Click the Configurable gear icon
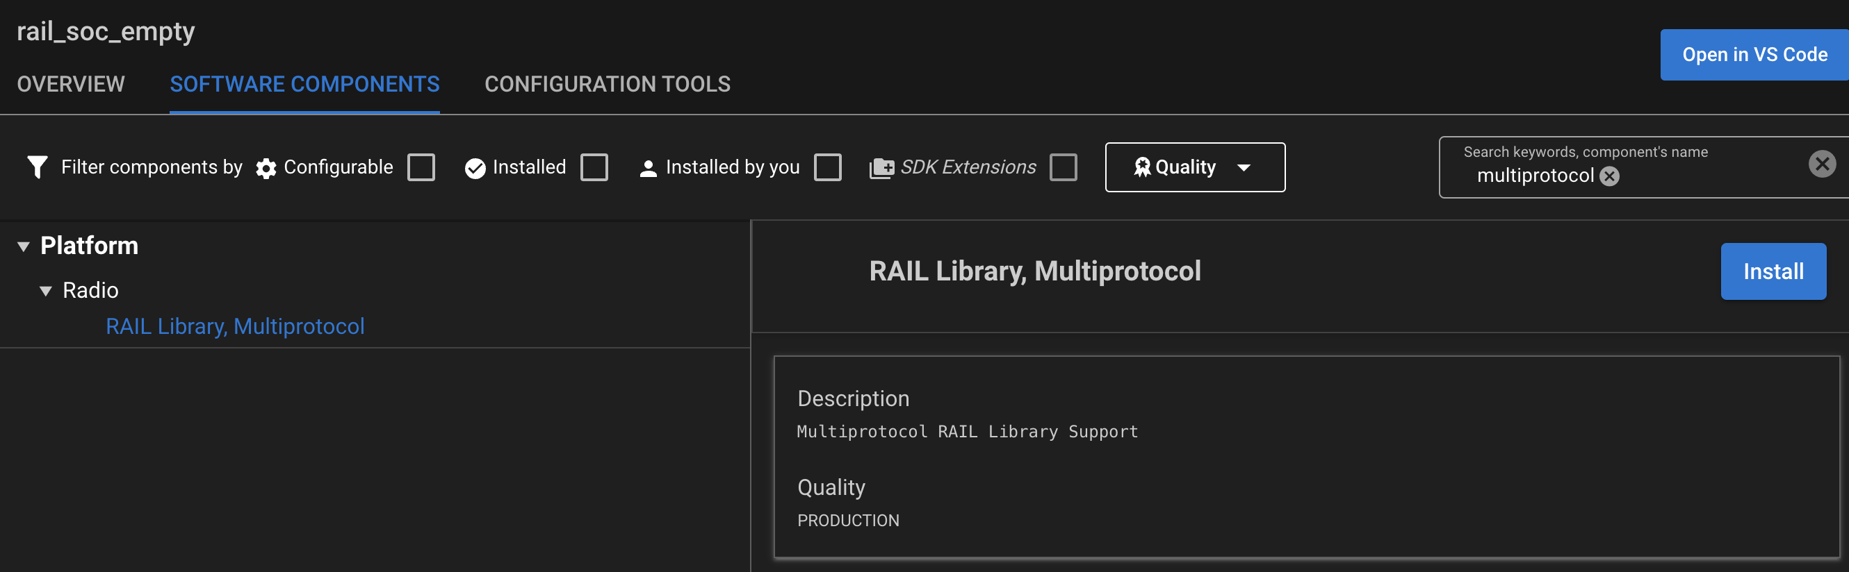Viewport: 1849px width, 572px height. pos(266,169)
